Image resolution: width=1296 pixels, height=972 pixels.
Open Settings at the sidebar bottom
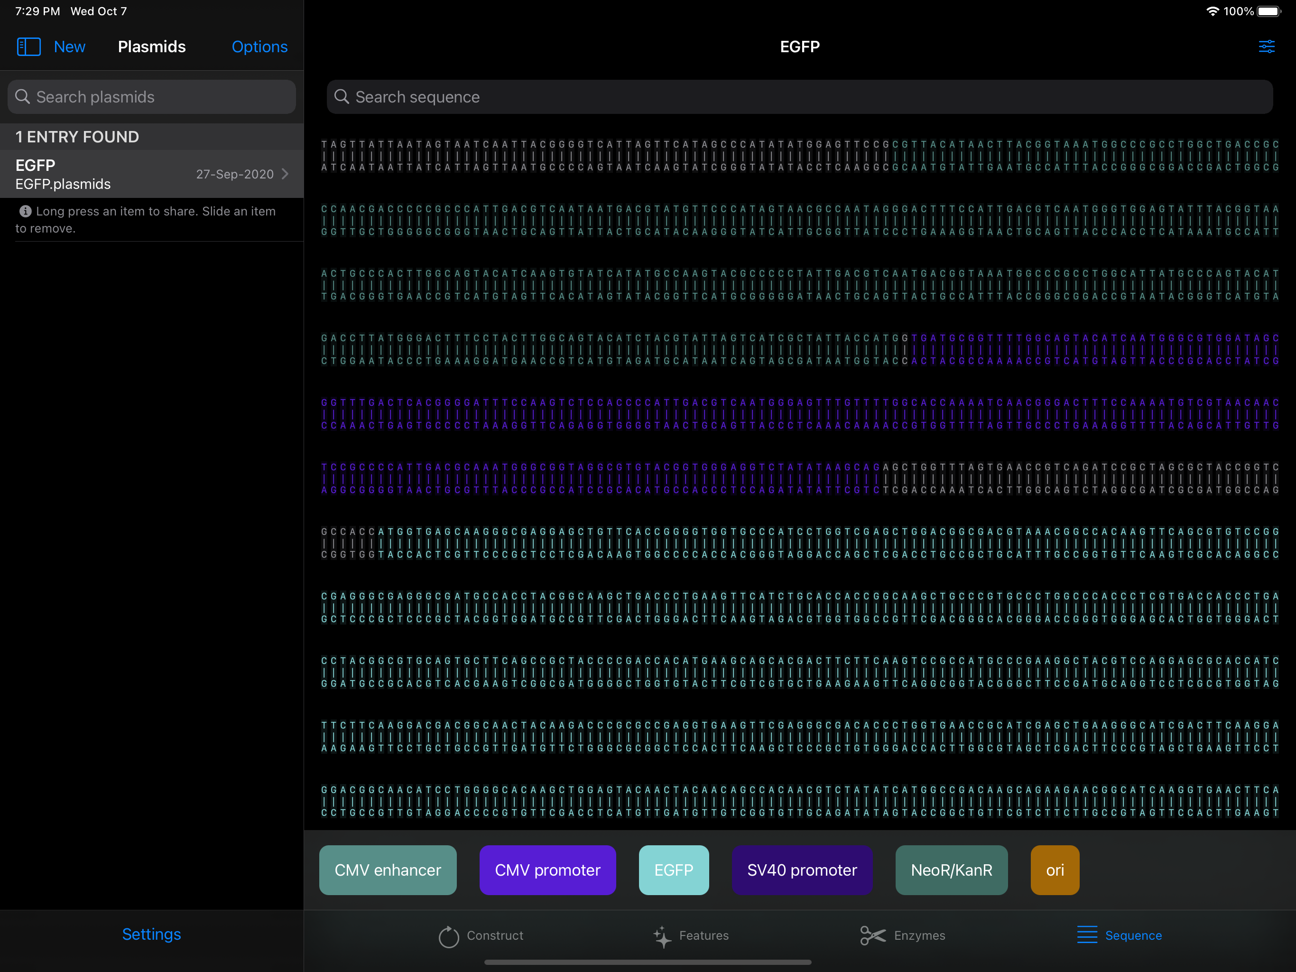(151, 934)
